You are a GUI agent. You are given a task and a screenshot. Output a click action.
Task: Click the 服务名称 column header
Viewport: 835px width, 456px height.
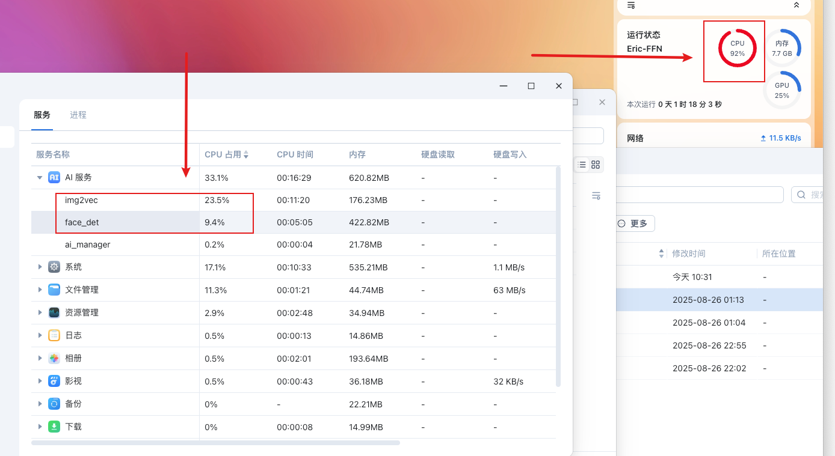(53, 154)
